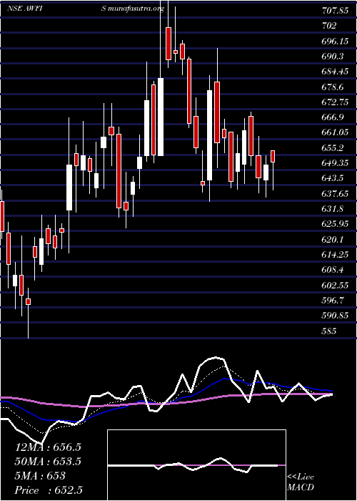Select the 614.25 price axis label
The height and width of the screenshot is (501, 357).
pyautogui.click(x=335, y=254)
